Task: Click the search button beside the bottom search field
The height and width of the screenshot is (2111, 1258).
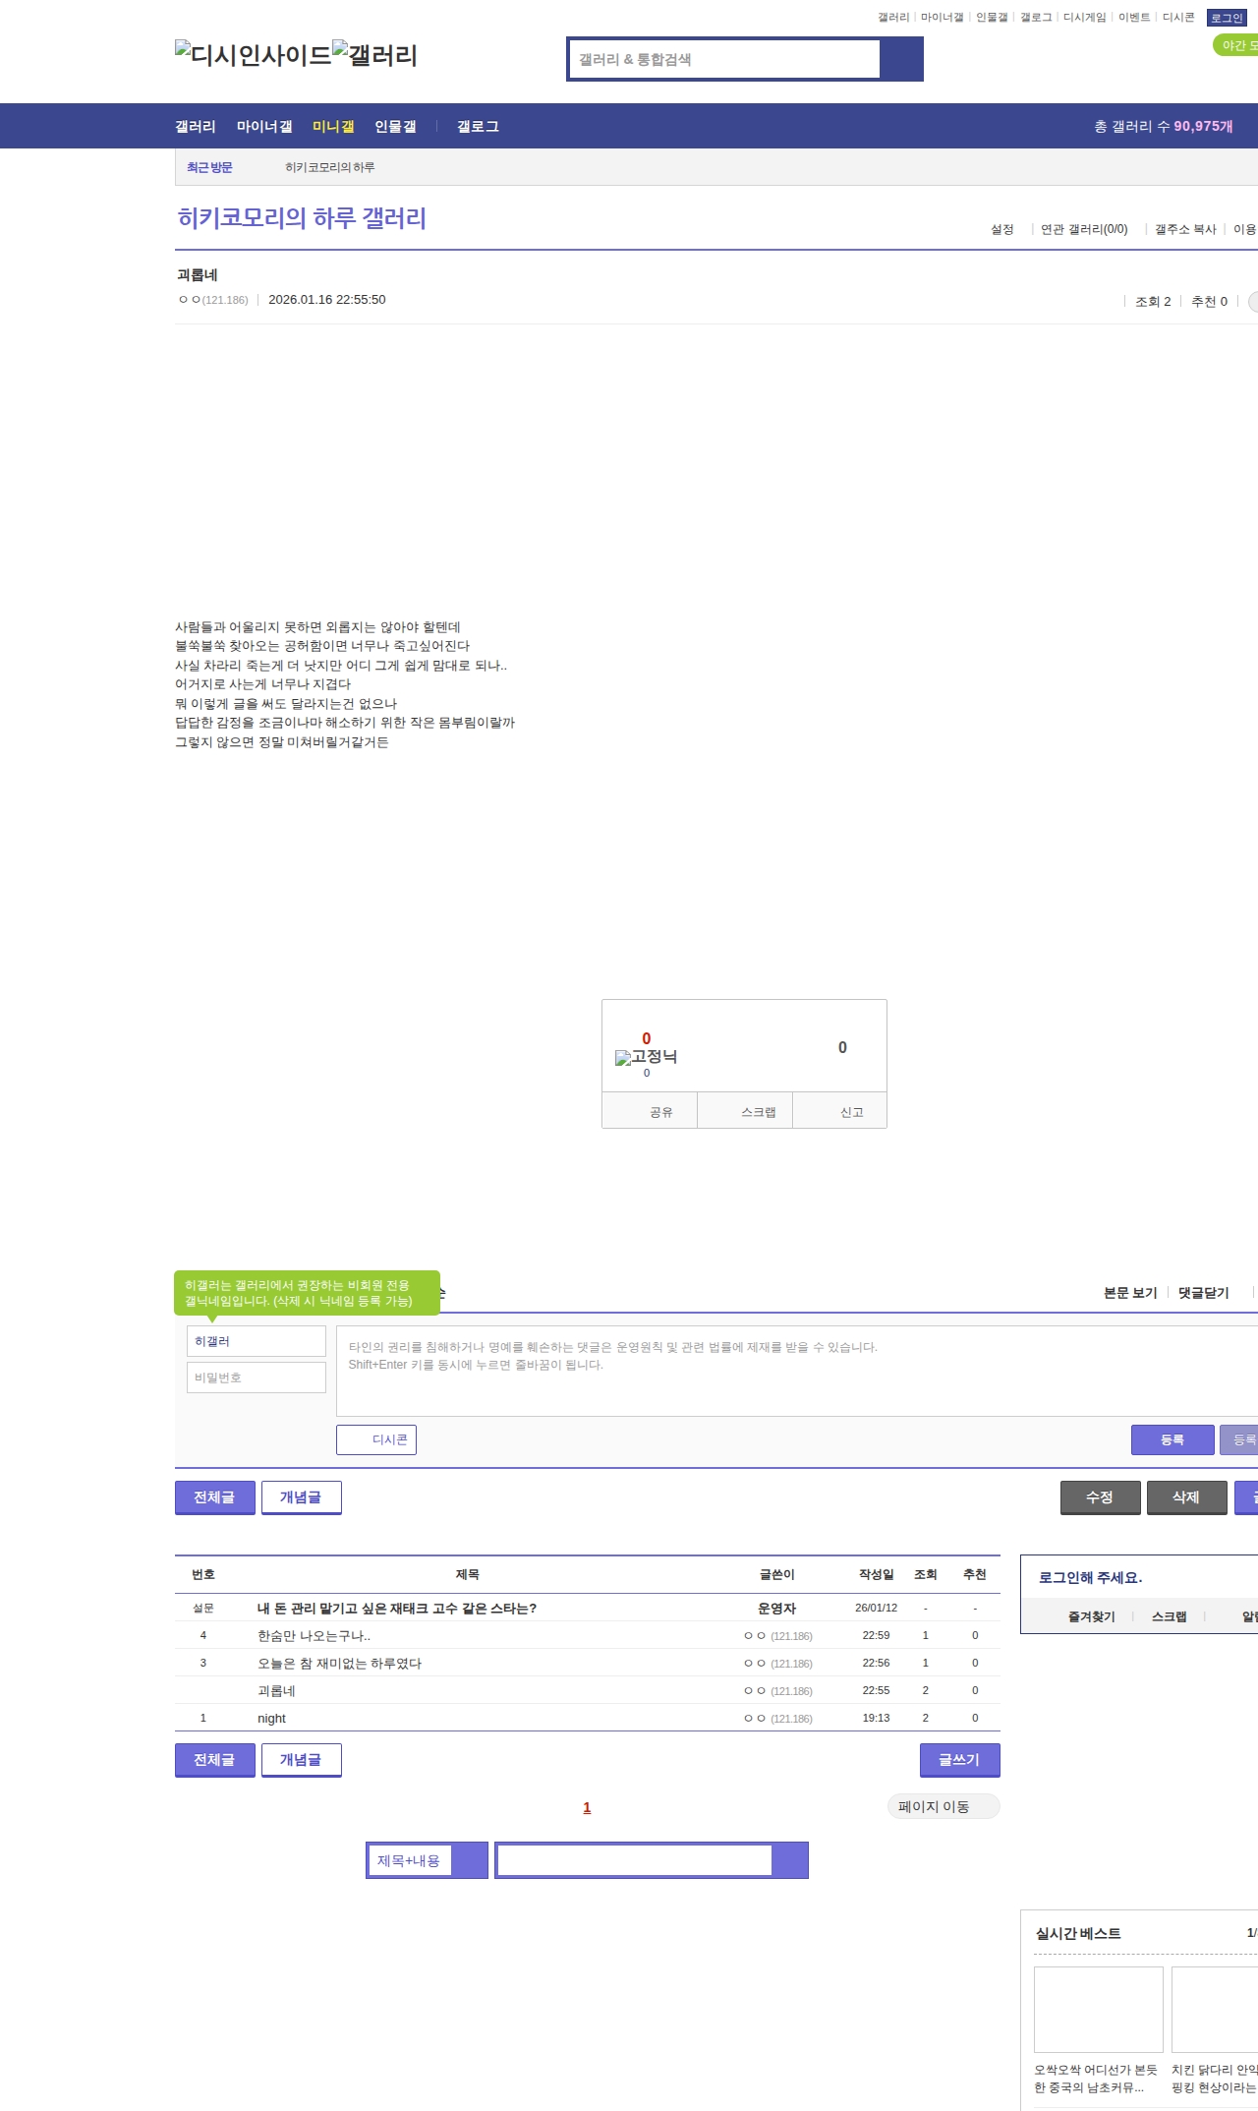Action: pos(789,1860)
